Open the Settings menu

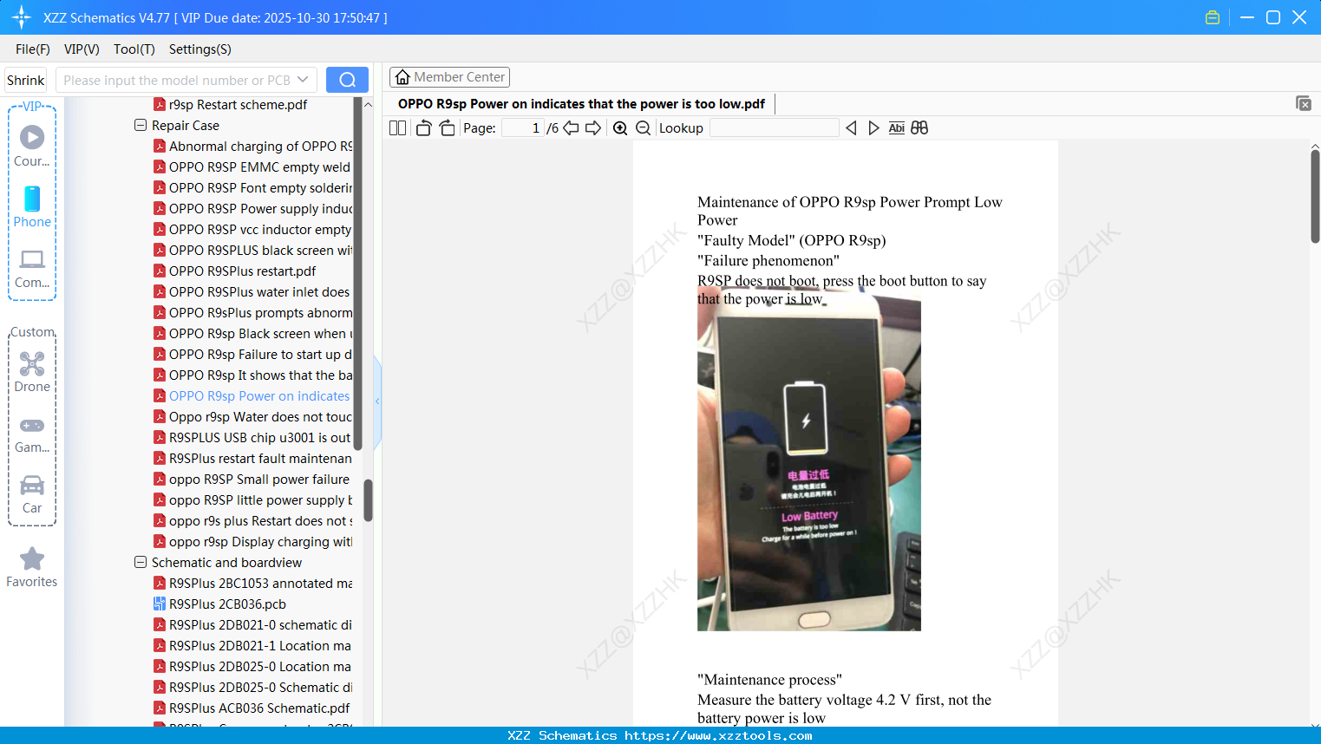click(x=200, y=49)
